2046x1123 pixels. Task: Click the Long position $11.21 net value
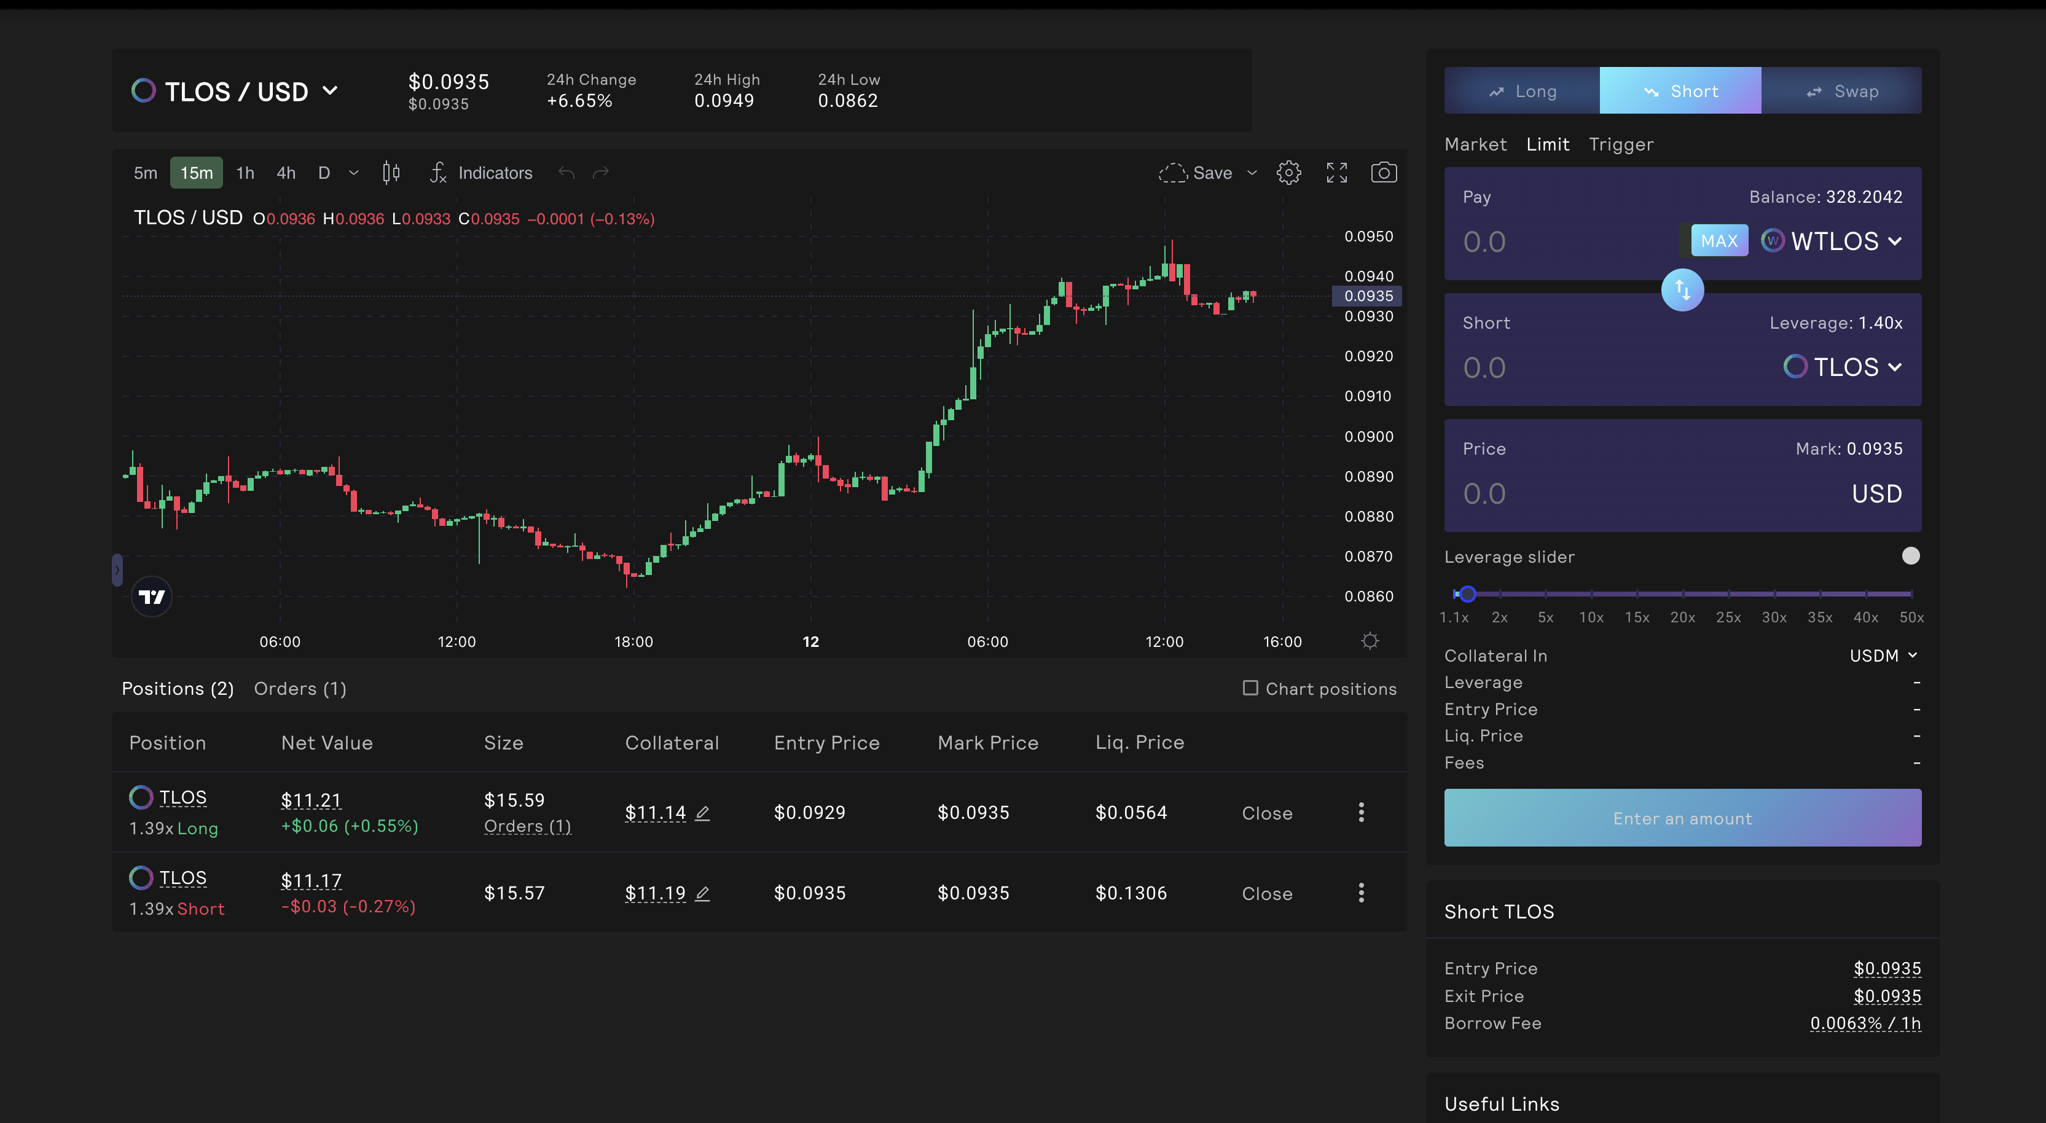coord(312,800)
